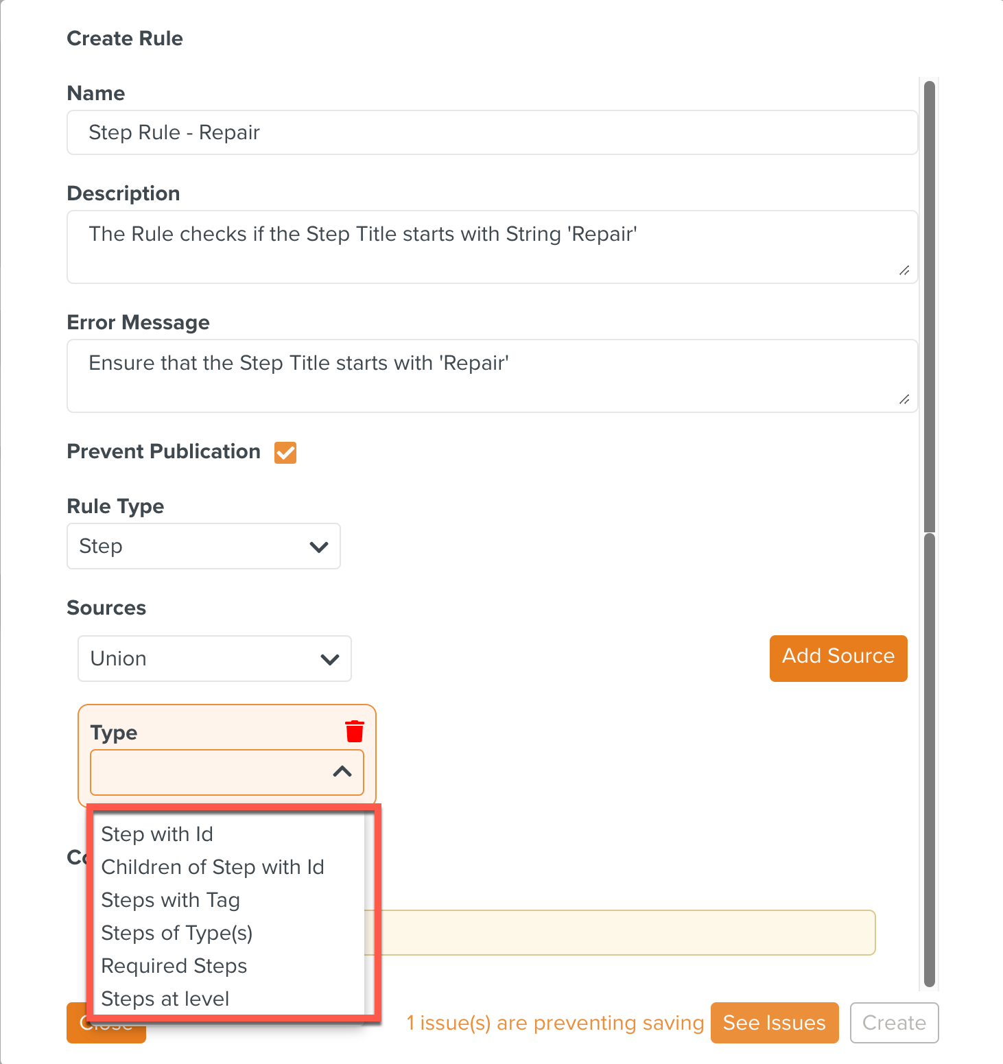
Task: Uncheck the Prevent Publication checkbox
Action: (x=285, y=452)
